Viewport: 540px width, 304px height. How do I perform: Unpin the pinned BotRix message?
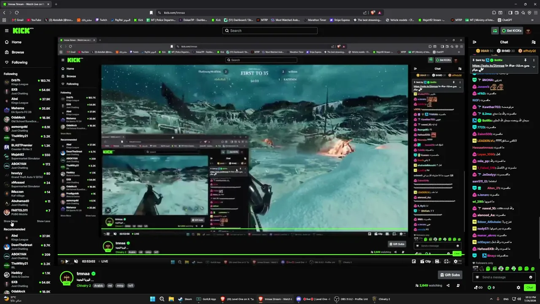(525, 60)
